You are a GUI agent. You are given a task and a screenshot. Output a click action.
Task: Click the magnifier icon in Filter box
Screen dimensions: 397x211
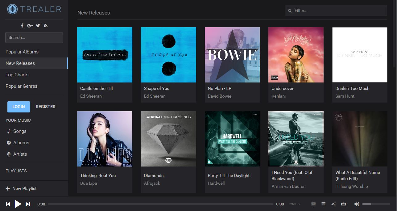coord(290,11)
